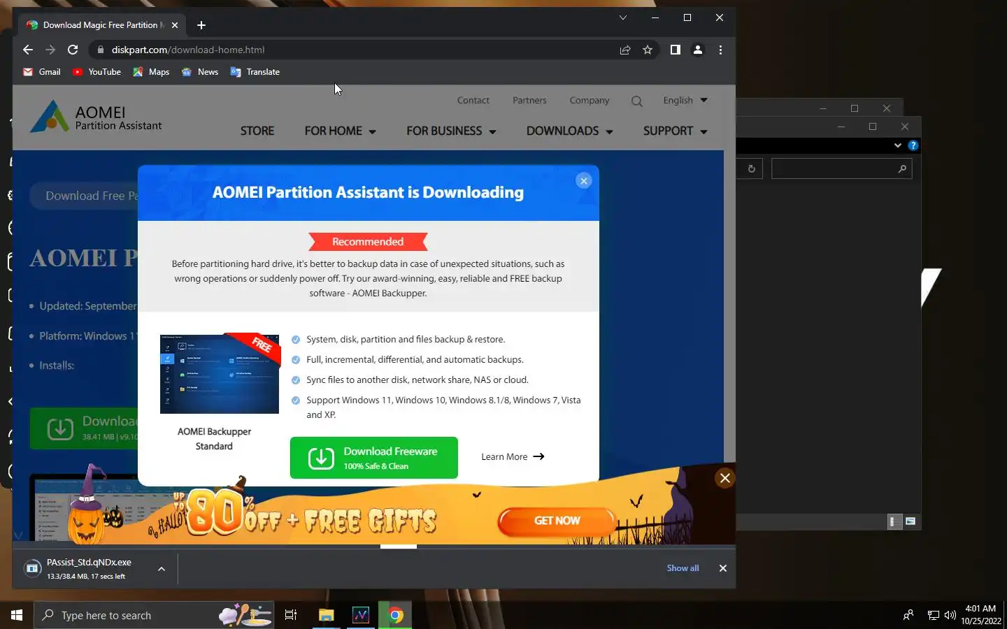Close the AOMEI downloading popup
This screenshot has height=629, width=1007.
(584, 181)
